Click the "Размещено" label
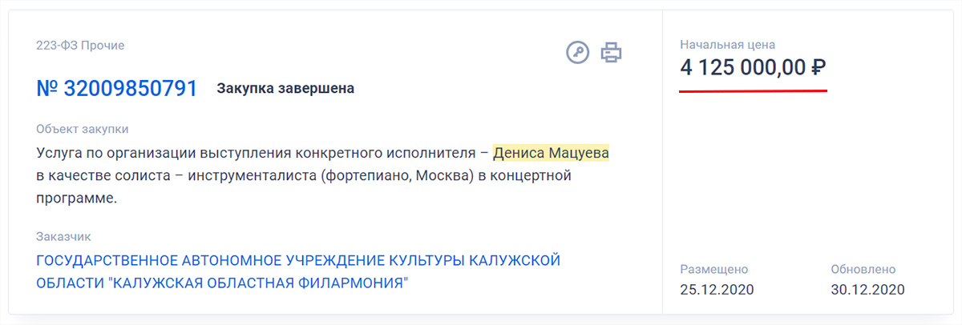The height and width of the screenshot is (325, 962). (714, 270)
